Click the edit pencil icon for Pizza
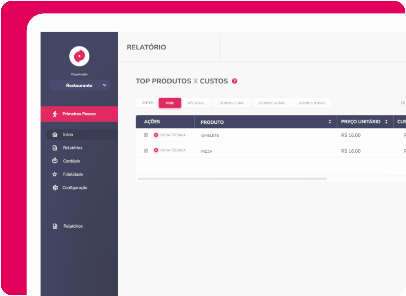 point(146,150)
